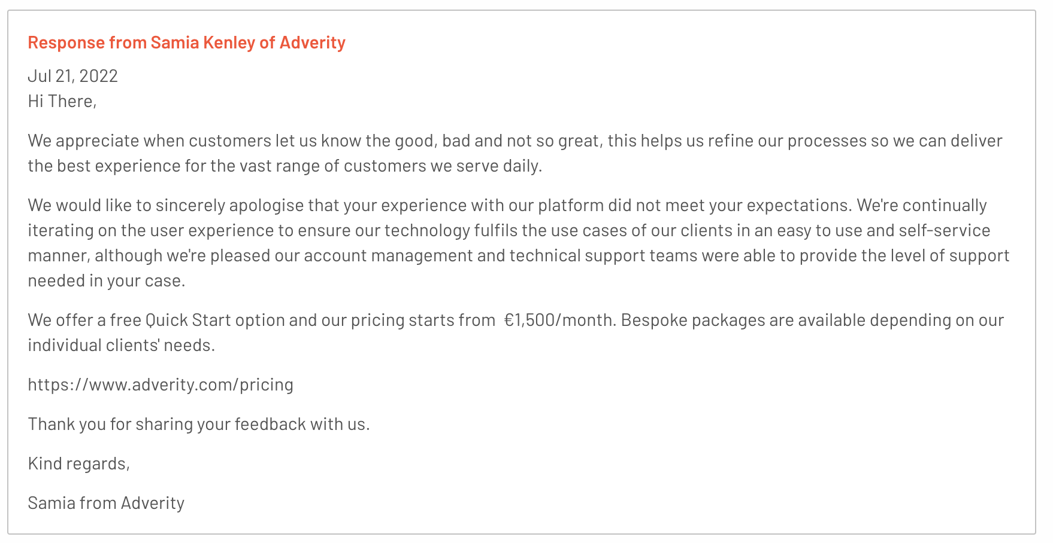This screenshot has width=1053, height=543.
Task: Open the adverity.com/pricing URL
Action: (161, 385)
